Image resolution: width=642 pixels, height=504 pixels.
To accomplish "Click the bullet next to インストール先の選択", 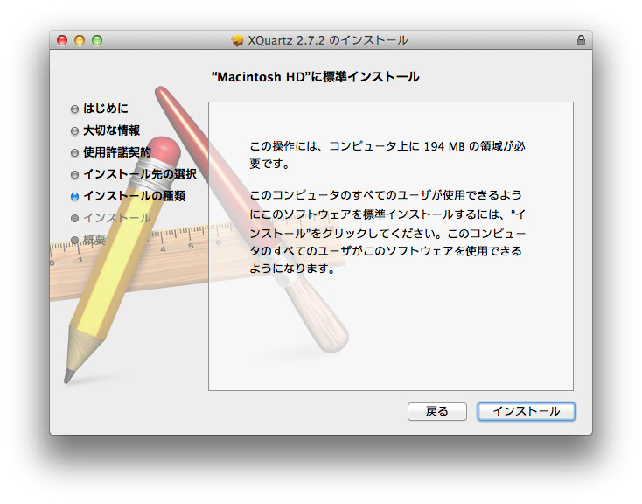I will (x=74, y=174).
